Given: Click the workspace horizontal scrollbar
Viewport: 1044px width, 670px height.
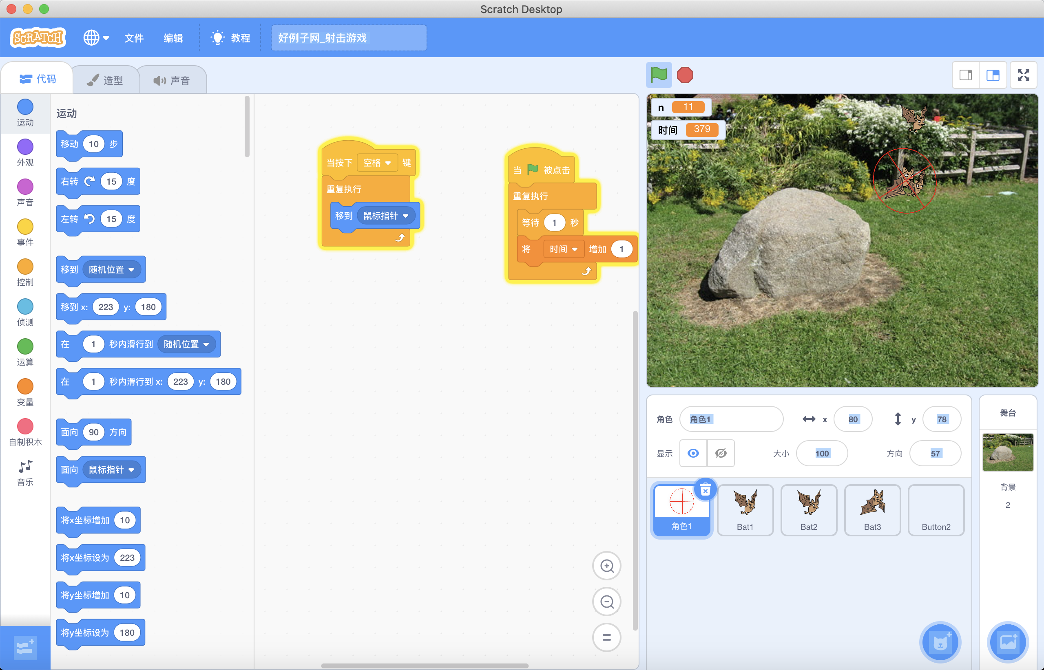Looking at the screenshot, I should click(x=425, y=666).
